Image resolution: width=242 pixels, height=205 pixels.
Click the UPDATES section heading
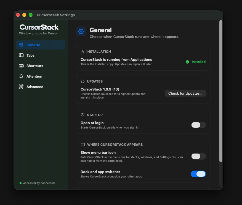95,81
